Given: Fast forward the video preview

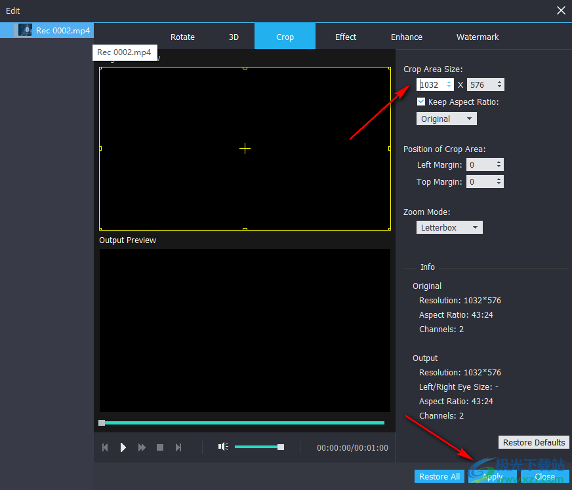Looking at the screenshot, I should coord(142,447).
